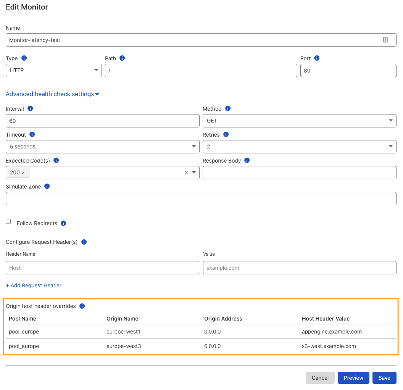The height and width of the screenshot is (390, 403).
Task: Click the info icon for Expected Code(s)
Action: (x=56, y=160)
